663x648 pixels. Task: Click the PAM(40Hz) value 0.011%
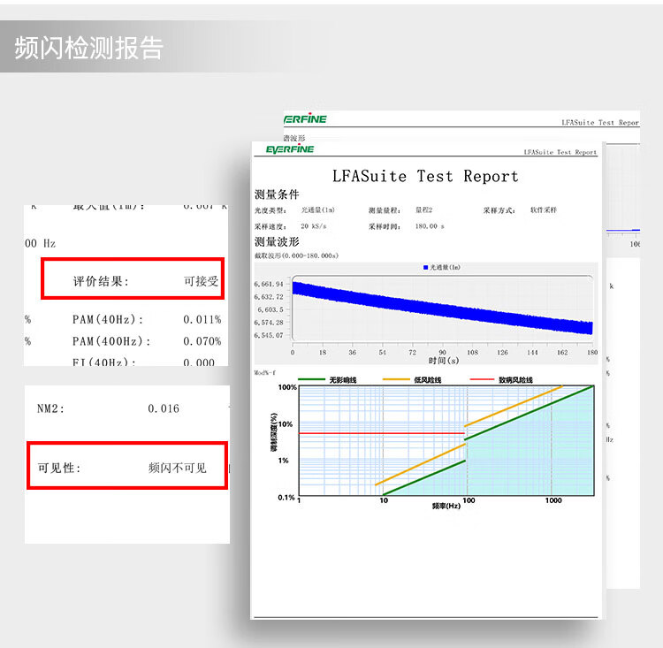click(202, 319)
